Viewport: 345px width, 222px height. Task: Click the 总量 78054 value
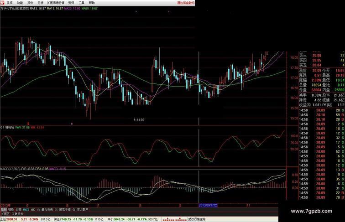[x=316, y=85]
